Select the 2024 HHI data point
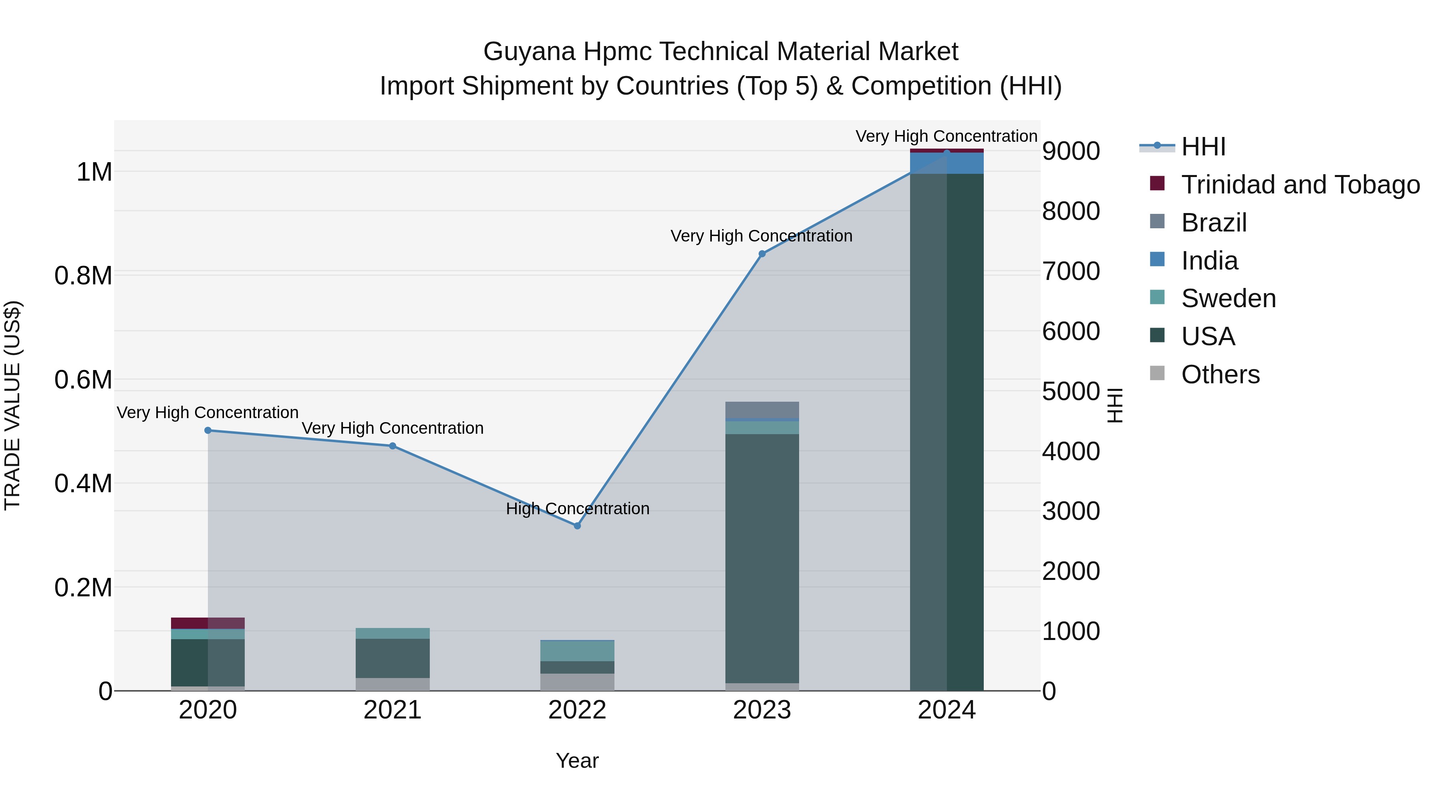Viewport: 1442px width, 811px height. pos(947,152)
